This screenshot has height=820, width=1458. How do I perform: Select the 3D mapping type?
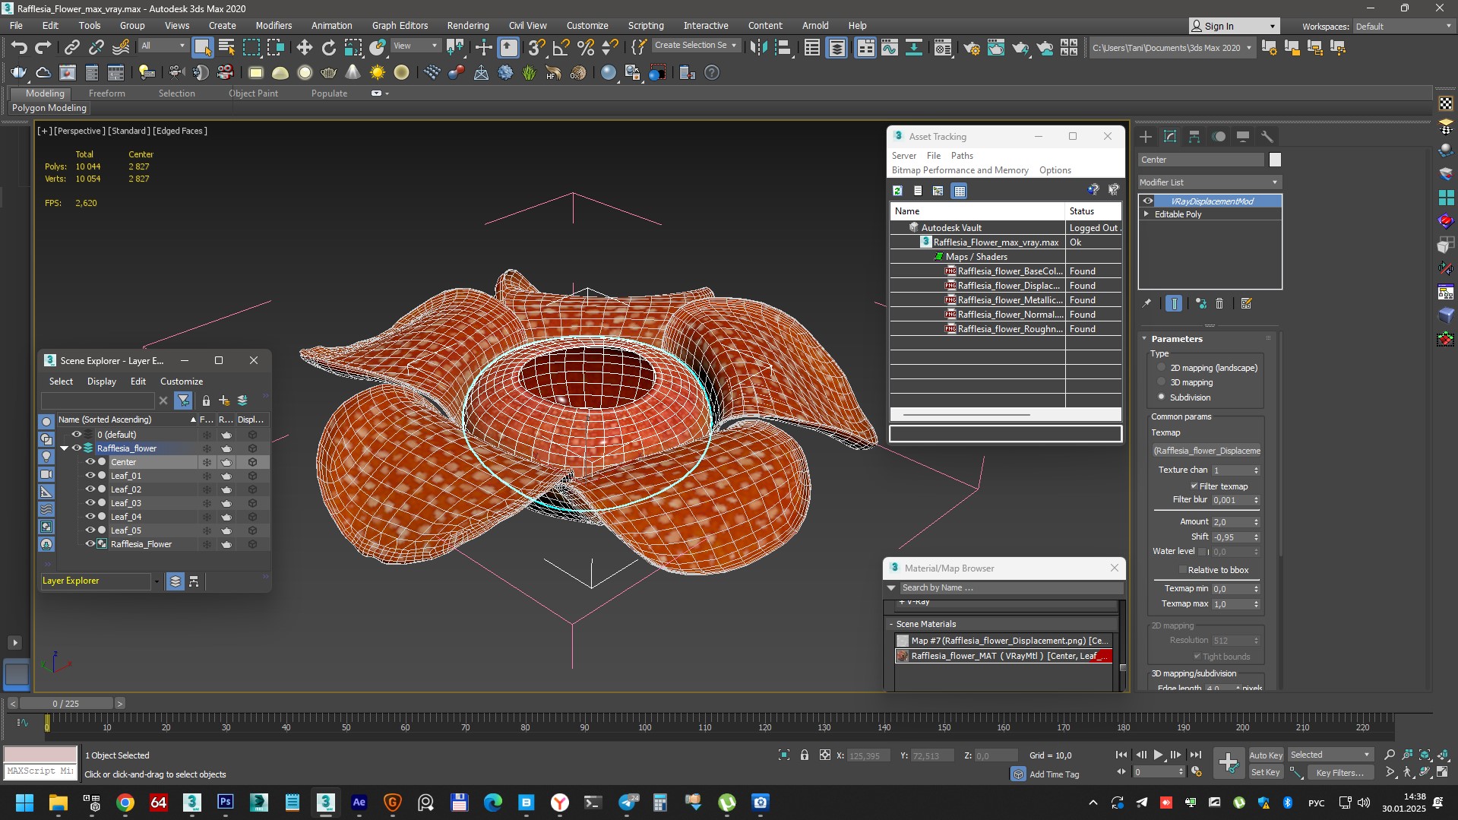[x=1161, y=382]
